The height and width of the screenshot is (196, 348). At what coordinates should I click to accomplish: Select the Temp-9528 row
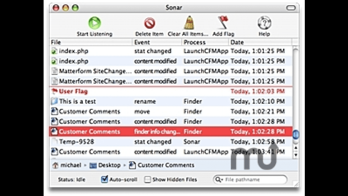coord(171,142)
